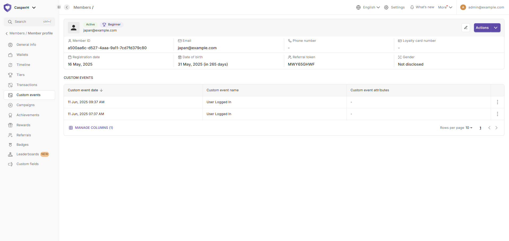The height and width of the screenshot is (241, 509).
Task: Expand the More menu in header
Action: click(445, 7)
